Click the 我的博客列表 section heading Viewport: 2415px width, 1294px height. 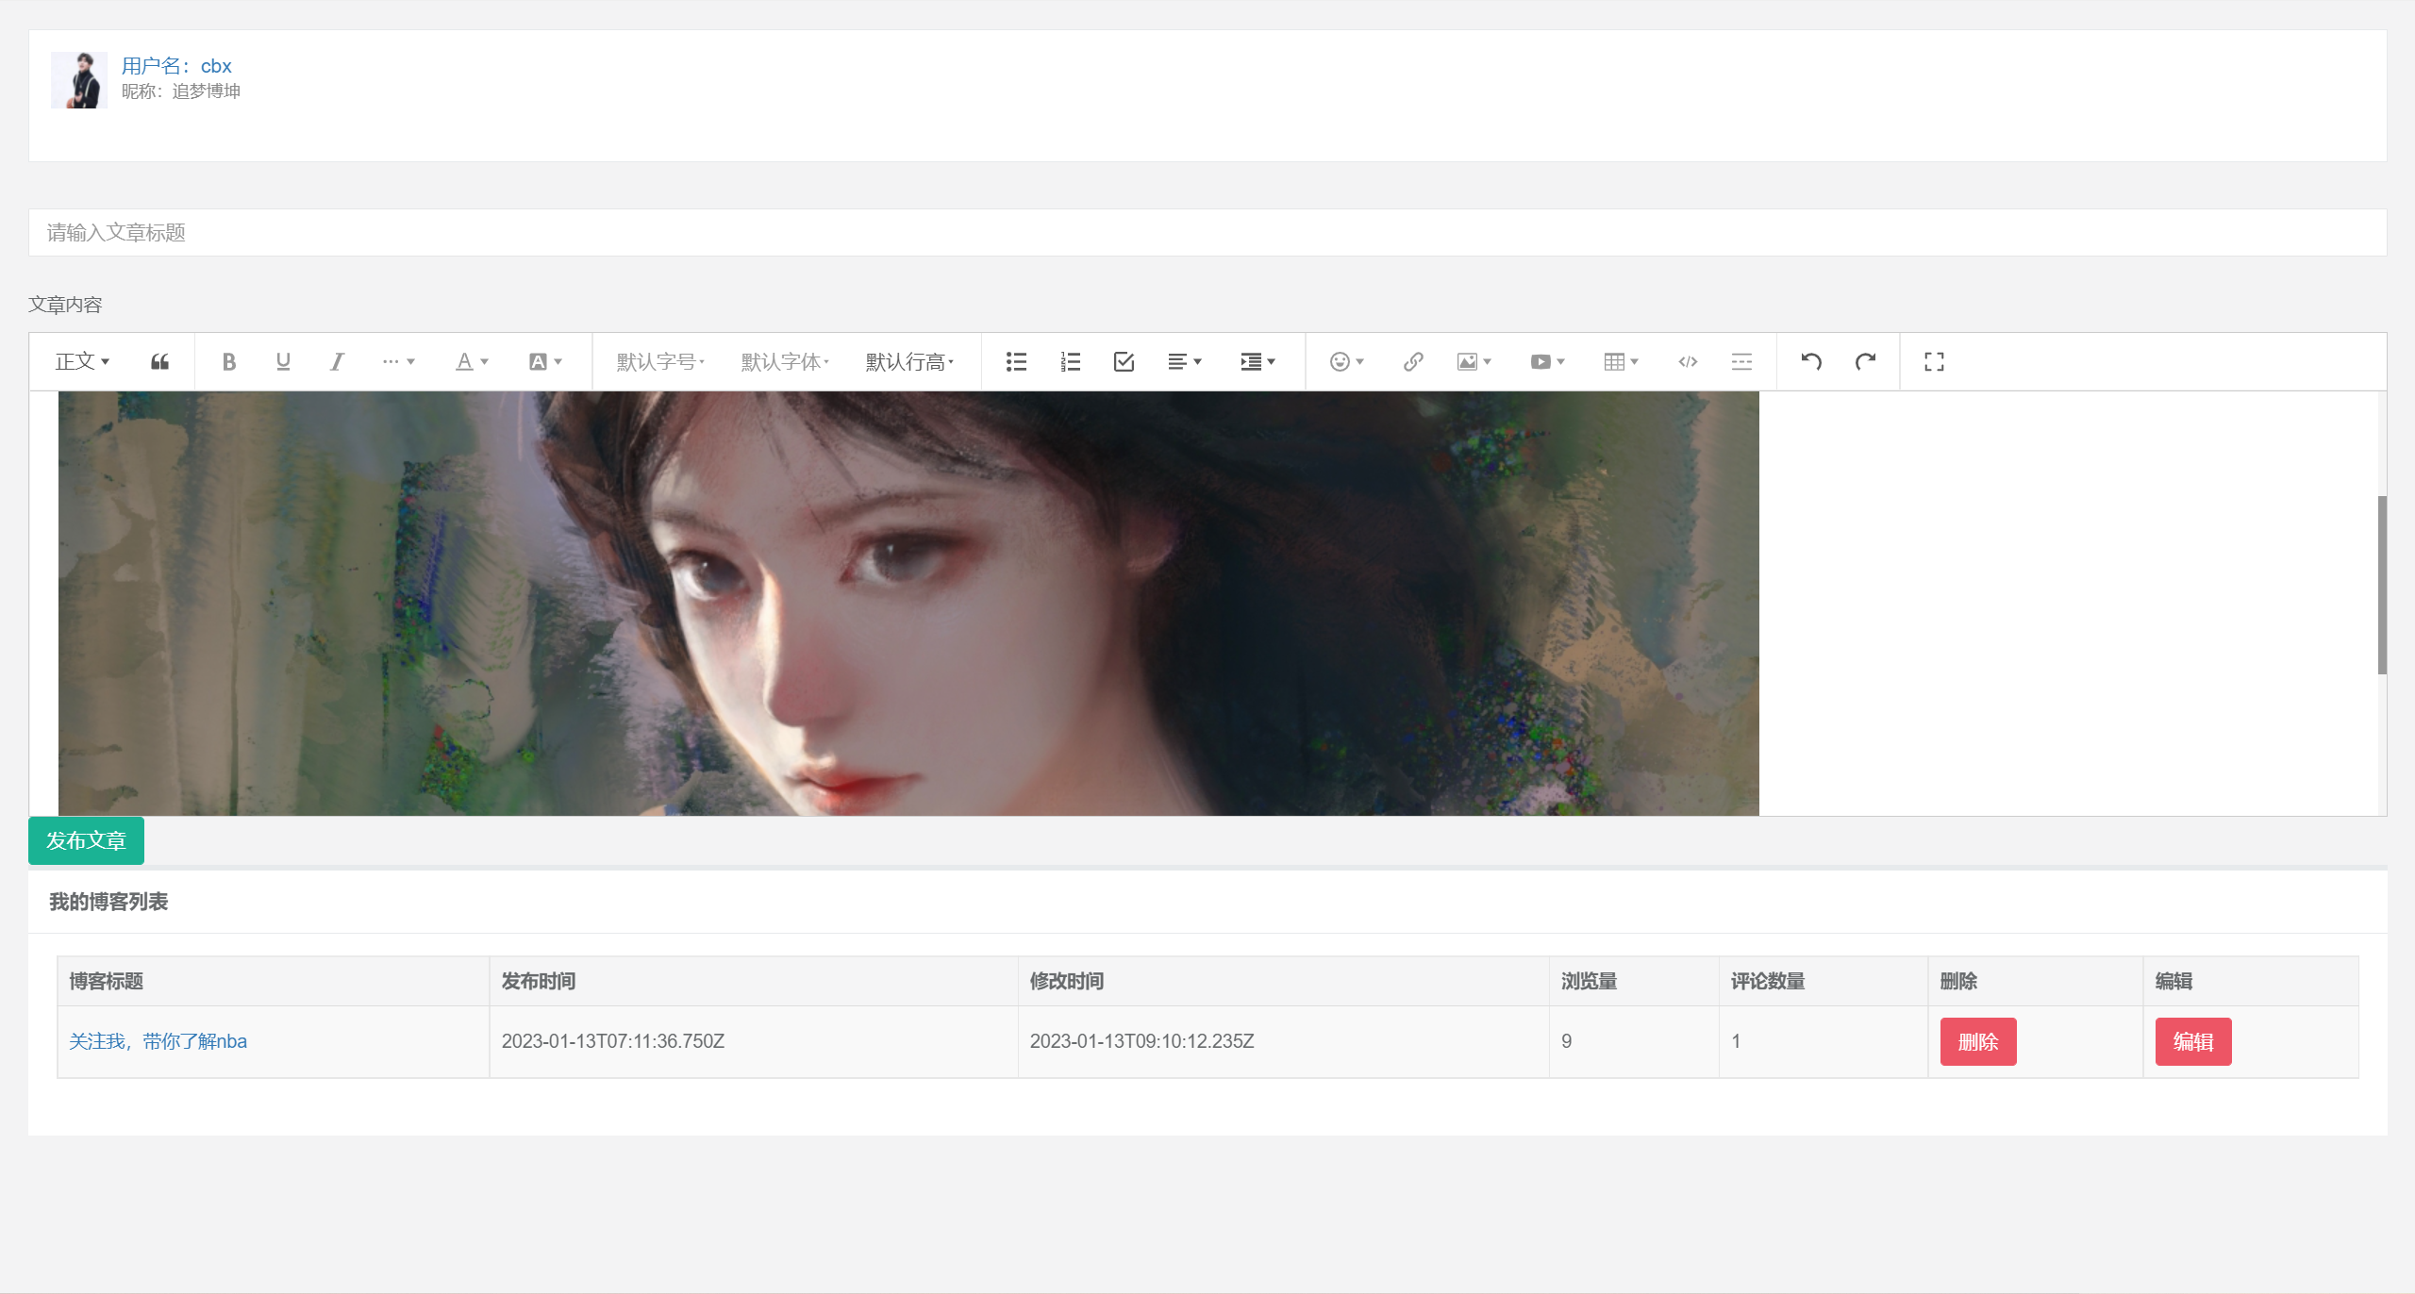[108, 902]
